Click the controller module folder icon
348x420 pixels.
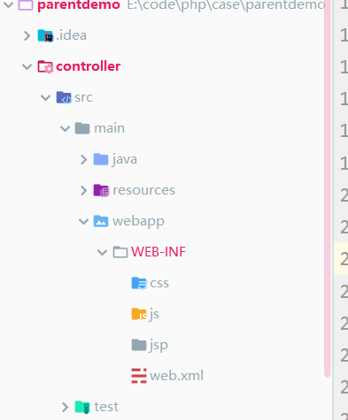pyautogui.click(x=45, y=66)
